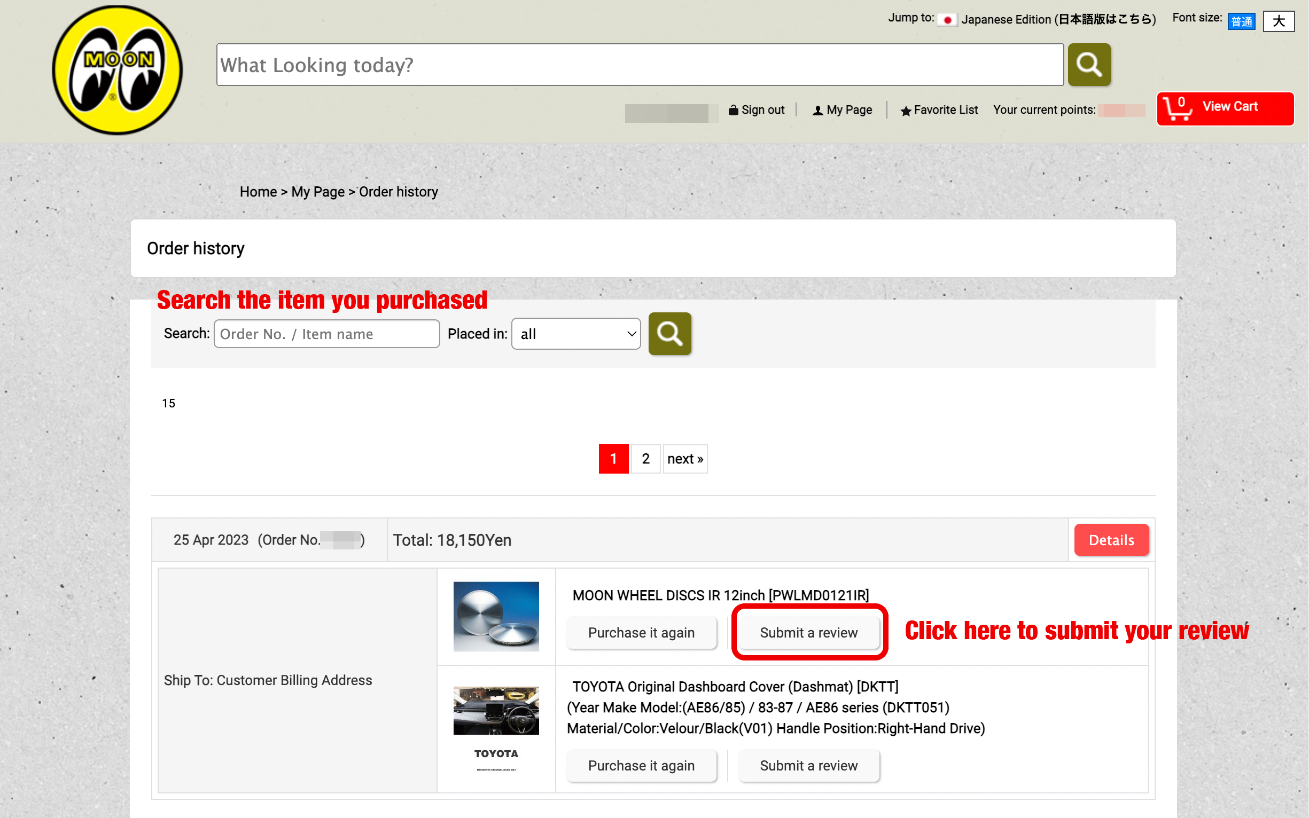1309x818 pixels.
Task: Click the What Looking today search field
Action: point(640,65)
